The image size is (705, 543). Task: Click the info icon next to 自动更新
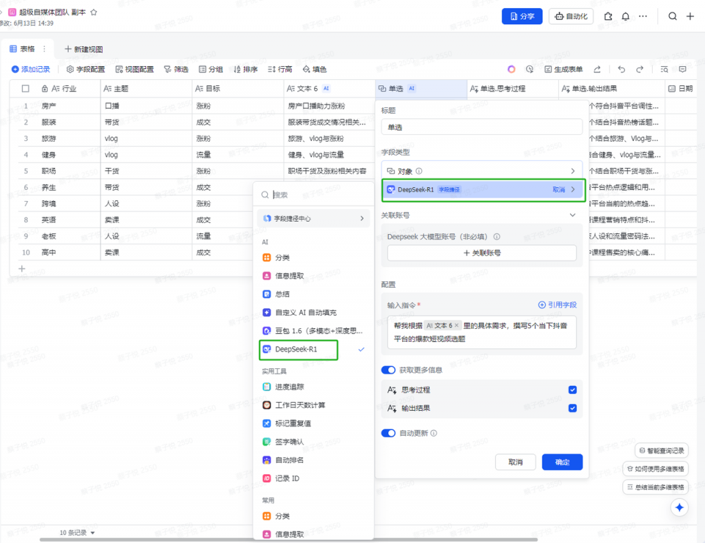[434, 434]
